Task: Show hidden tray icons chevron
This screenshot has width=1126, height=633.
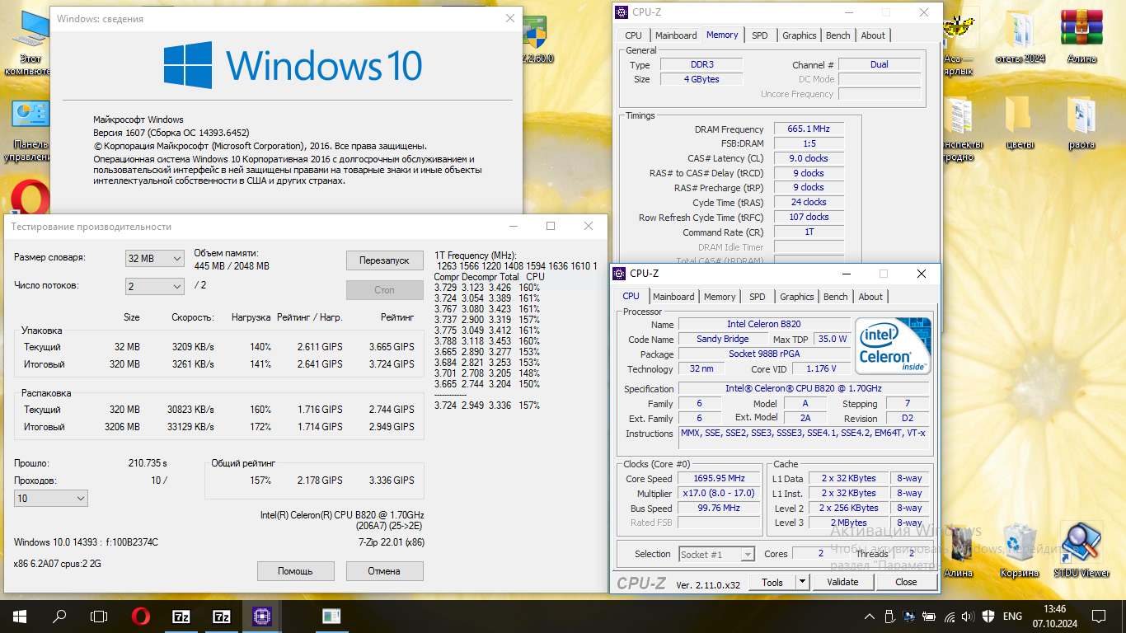Action: click(x=870, y=616)
